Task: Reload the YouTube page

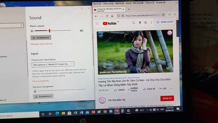Action: click(107, 16)
